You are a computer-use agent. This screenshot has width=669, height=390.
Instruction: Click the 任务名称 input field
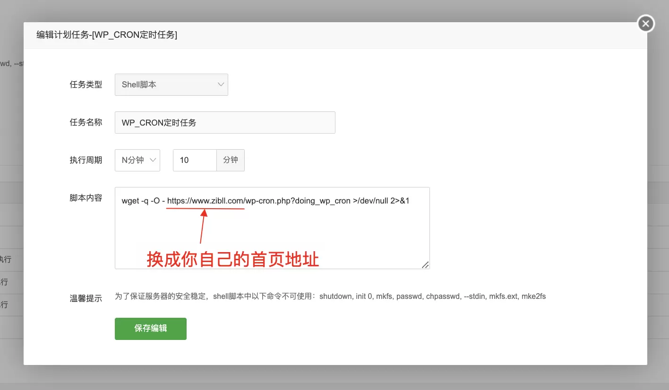click(225, 122)
